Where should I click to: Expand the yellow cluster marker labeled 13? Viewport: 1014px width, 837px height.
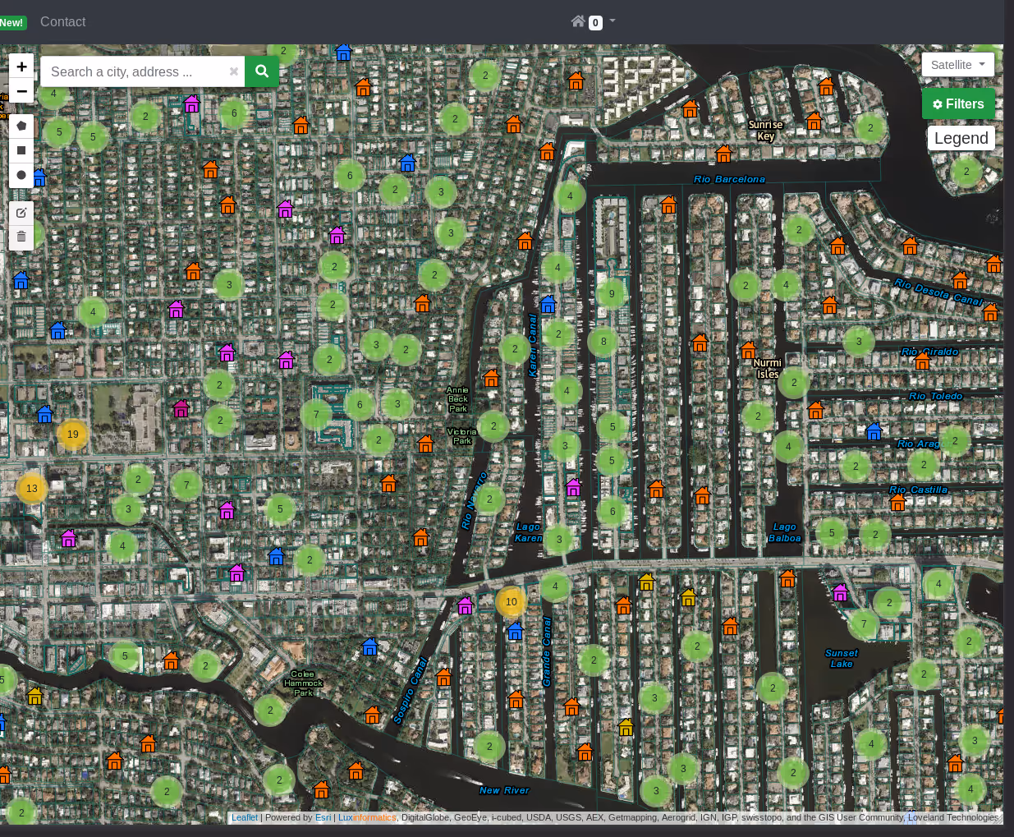[32, 488]
